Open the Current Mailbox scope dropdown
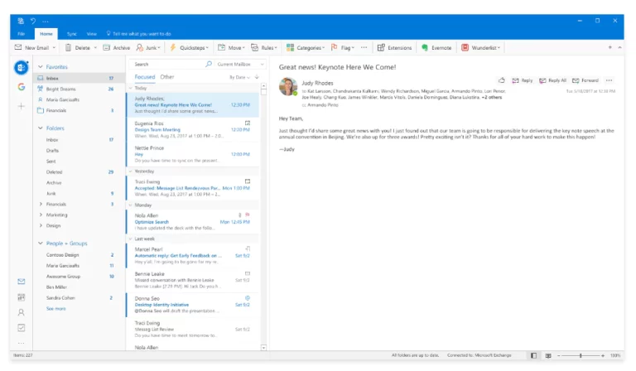The width and height of the screenshot is (636, 371). click(x=240, y=64)
